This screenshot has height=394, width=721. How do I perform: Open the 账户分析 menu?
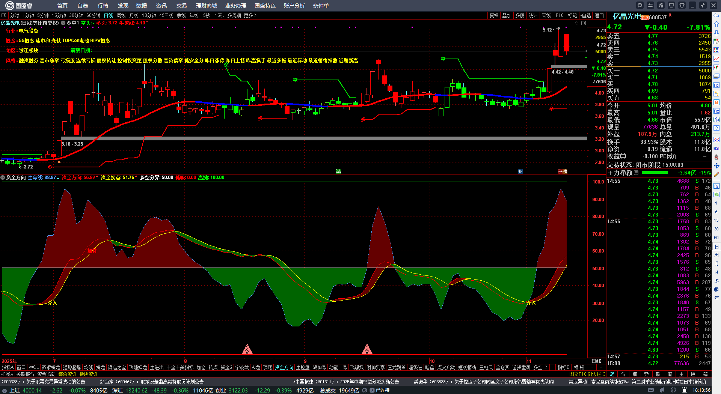tap(294, 6)
